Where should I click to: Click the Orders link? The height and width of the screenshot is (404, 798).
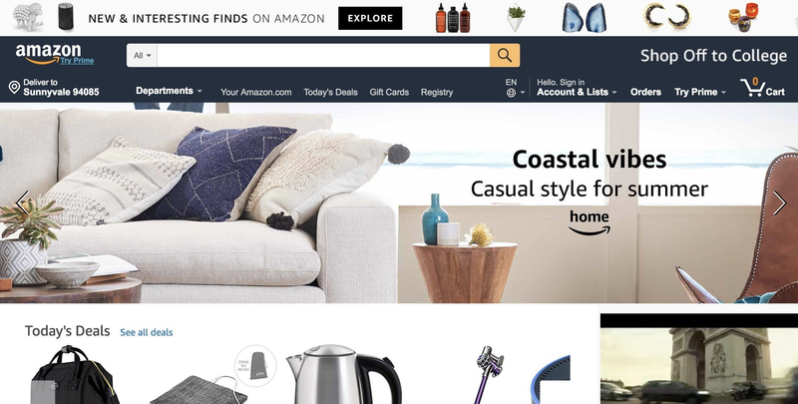tap(645, 92)
